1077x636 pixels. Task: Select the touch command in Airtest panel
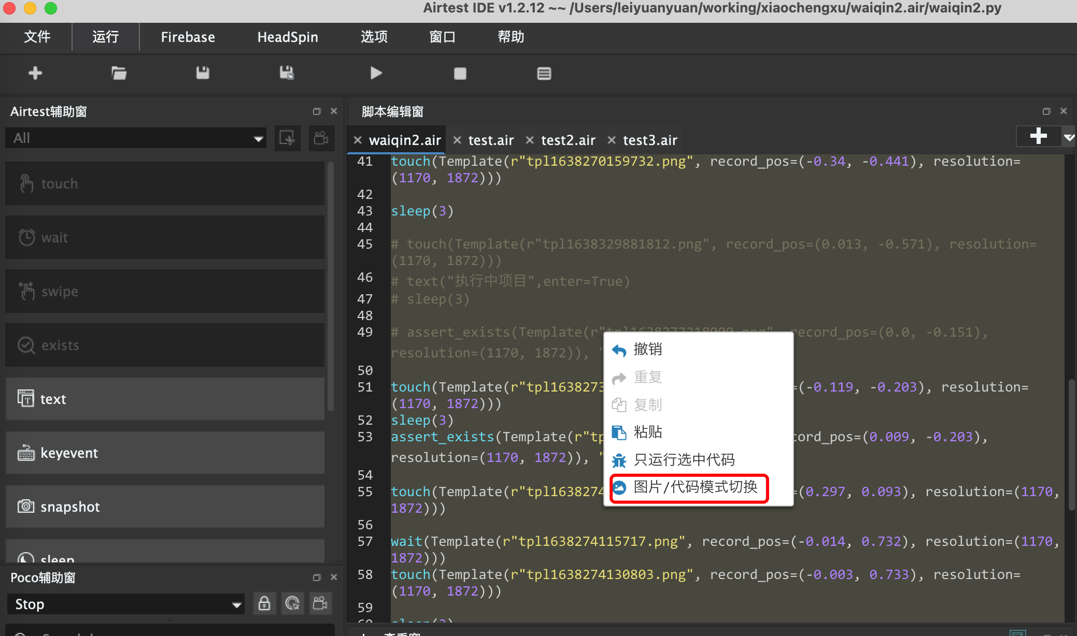165,183
